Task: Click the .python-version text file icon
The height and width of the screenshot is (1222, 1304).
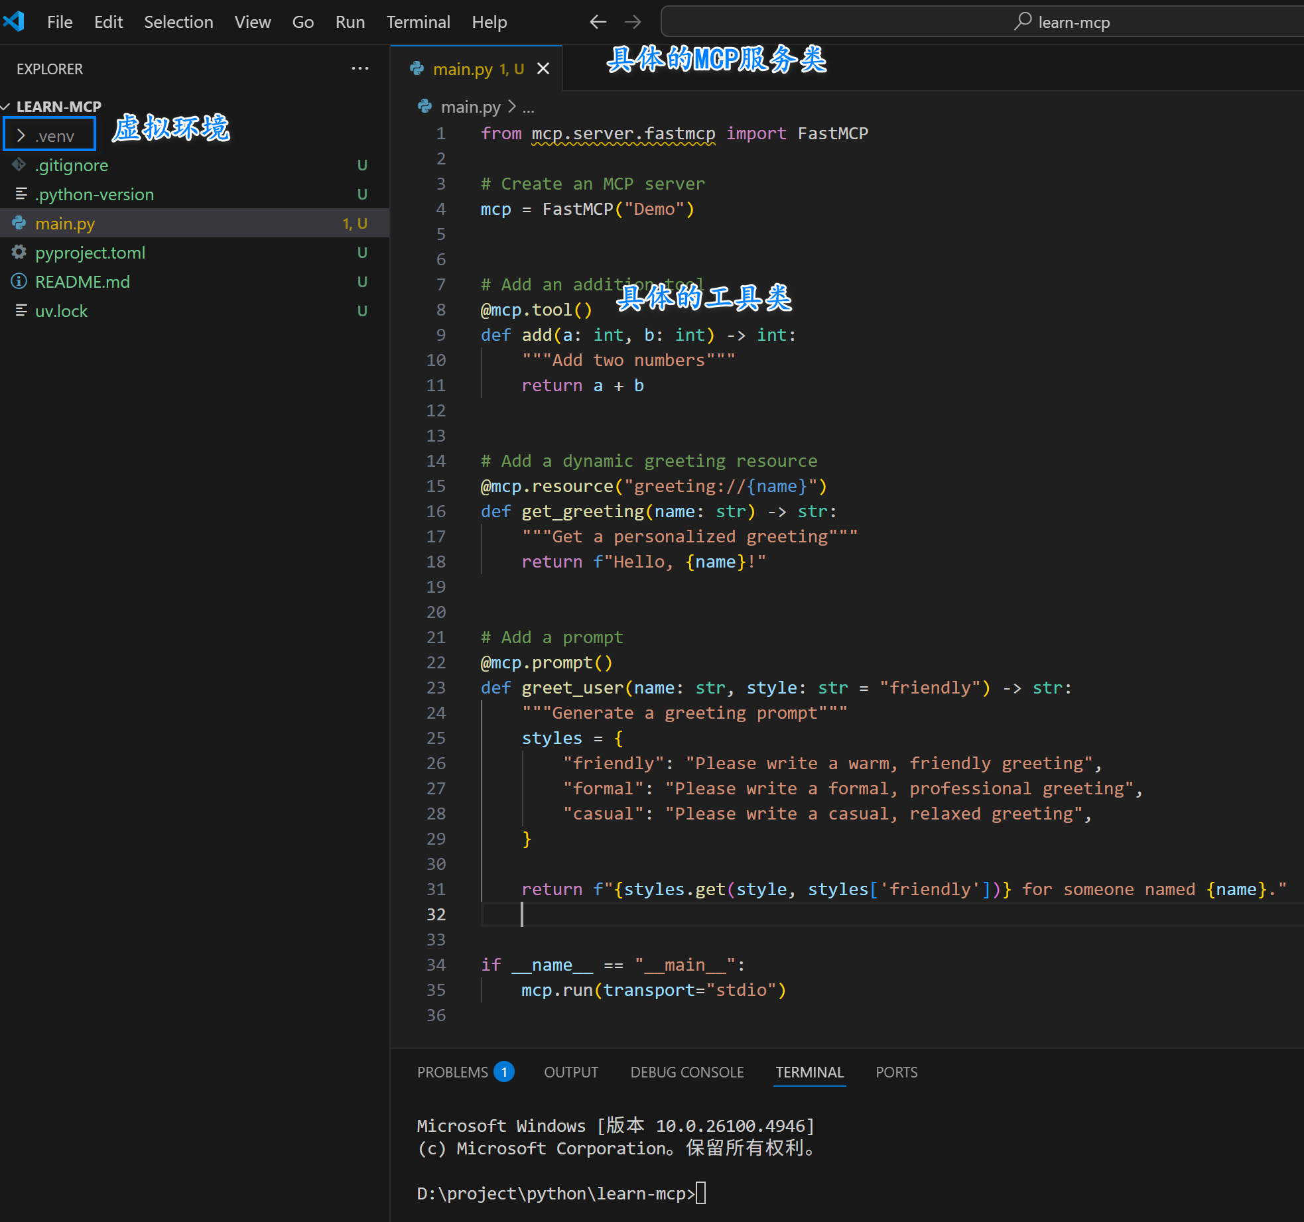Action: click(21, 194)
